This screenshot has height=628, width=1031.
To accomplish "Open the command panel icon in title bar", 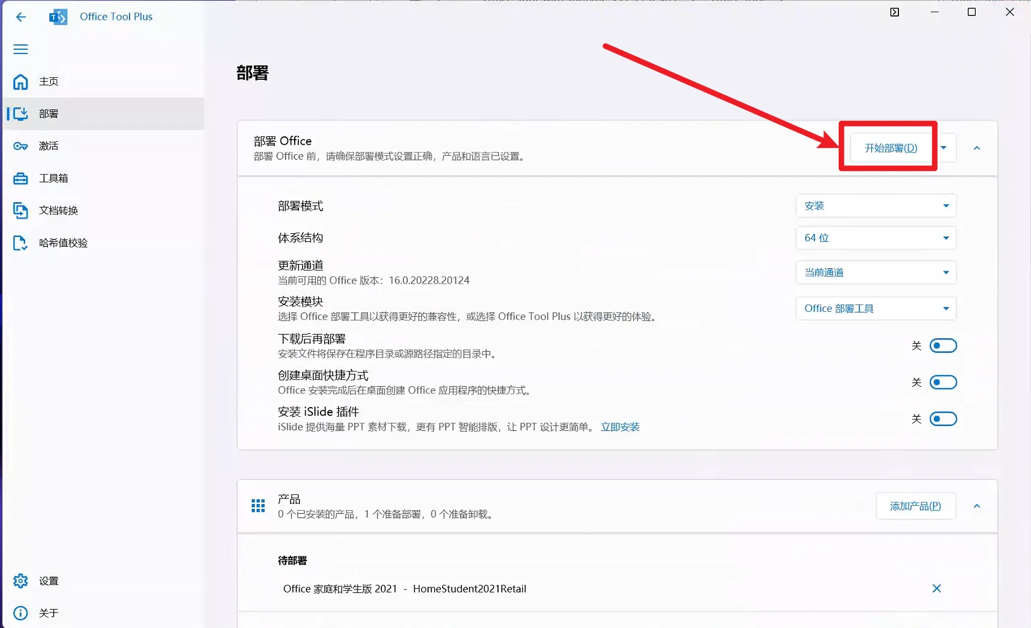I will [x=895, y=12].
